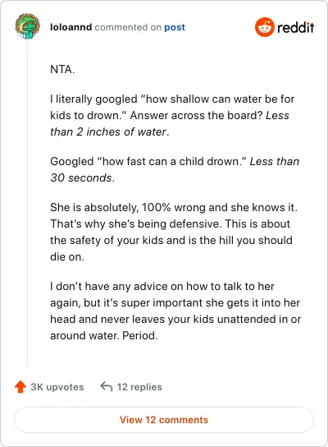The height and width of the screenshot is (447, 328).
Task: Click the "reddit" wordmark text
Action: click(x=295, y=27)
